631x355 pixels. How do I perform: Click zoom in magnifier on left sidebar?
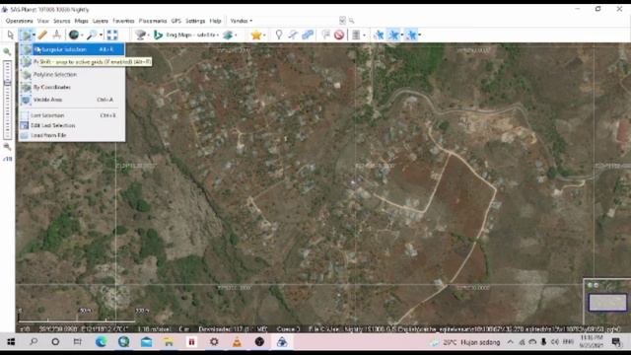coord(7,51)
